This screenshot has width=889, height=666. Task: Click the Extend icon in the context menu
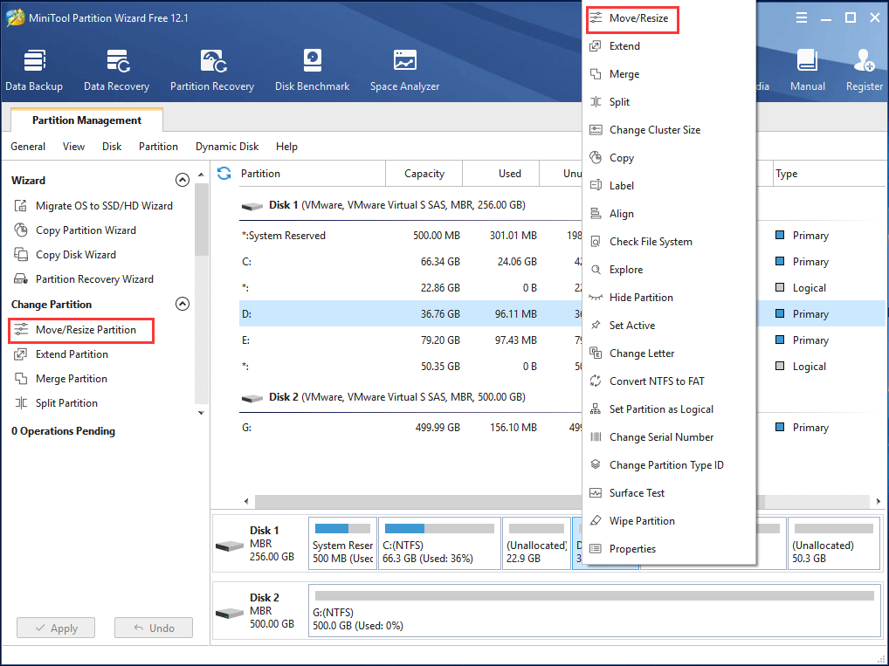pos(596,46)
